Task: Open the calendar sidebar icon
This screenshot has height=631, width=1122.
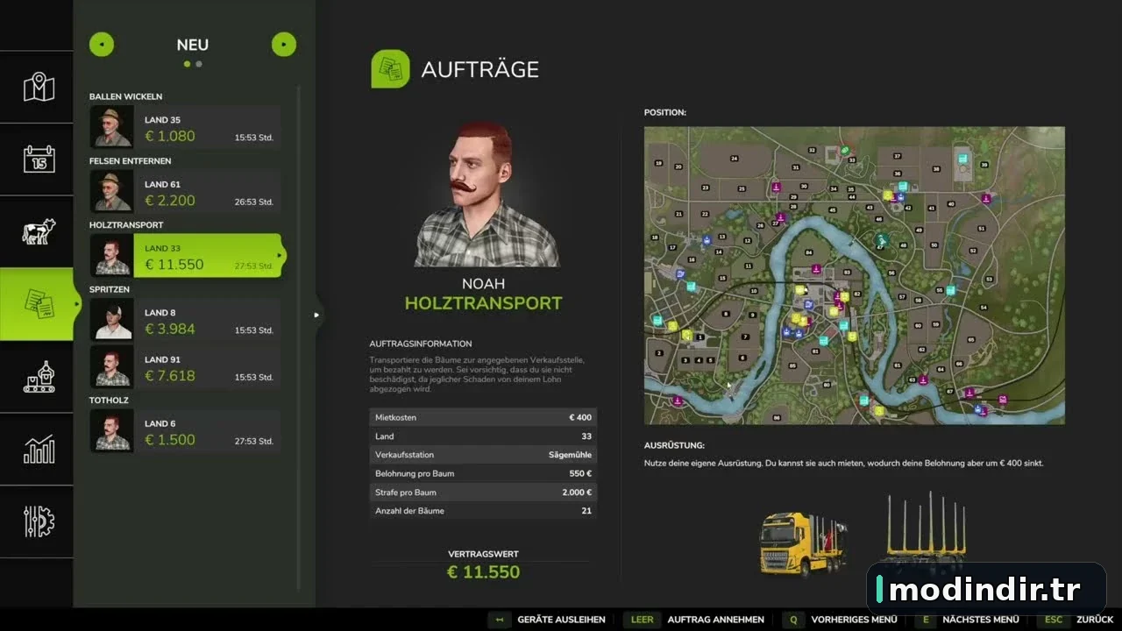Action: 39,160
